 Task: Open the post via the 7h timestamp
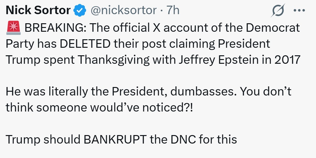(173, 10)
